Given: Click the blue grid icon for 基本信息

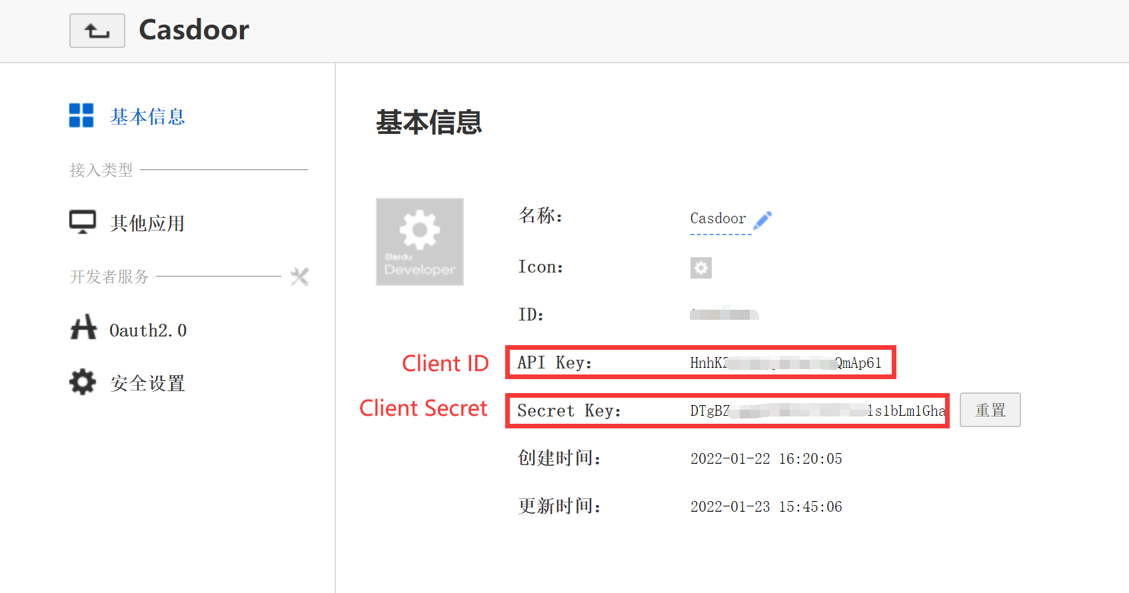Looking at the screenshot, I should tap(81, 115).
